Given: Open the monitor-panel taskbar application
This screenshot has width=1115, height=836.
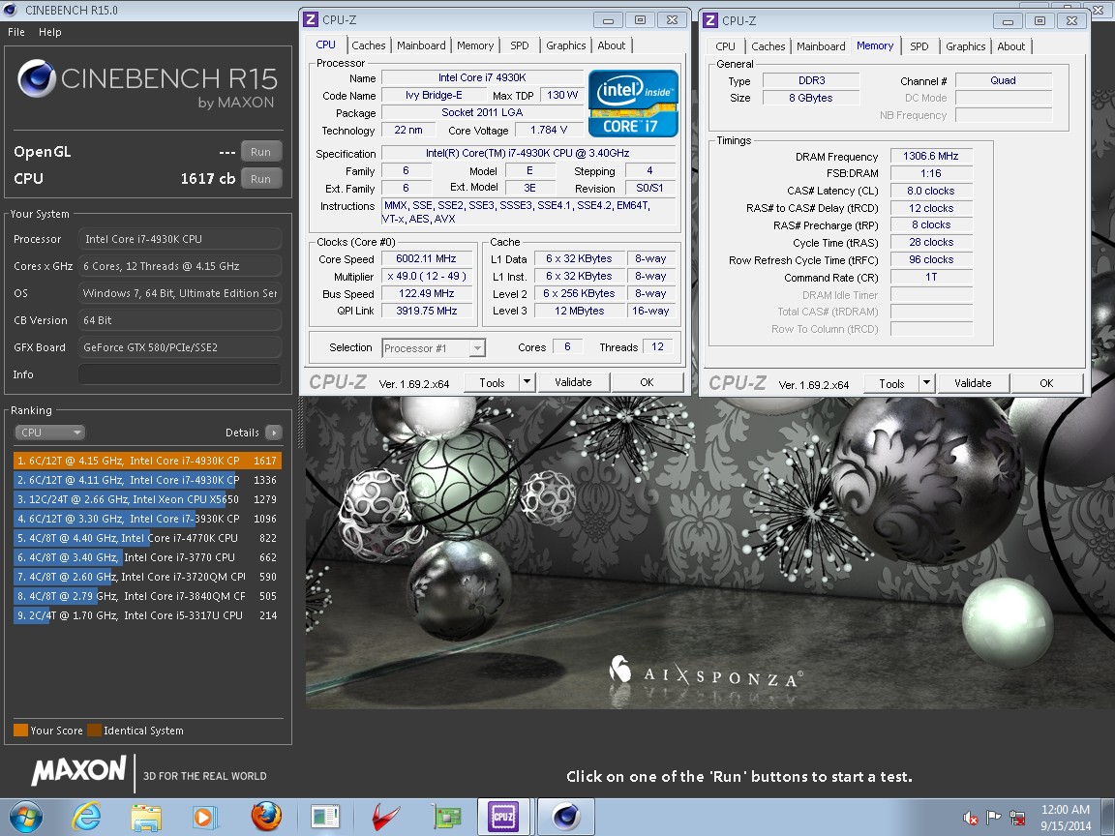Looking at the screenshot, I should 325,818.
